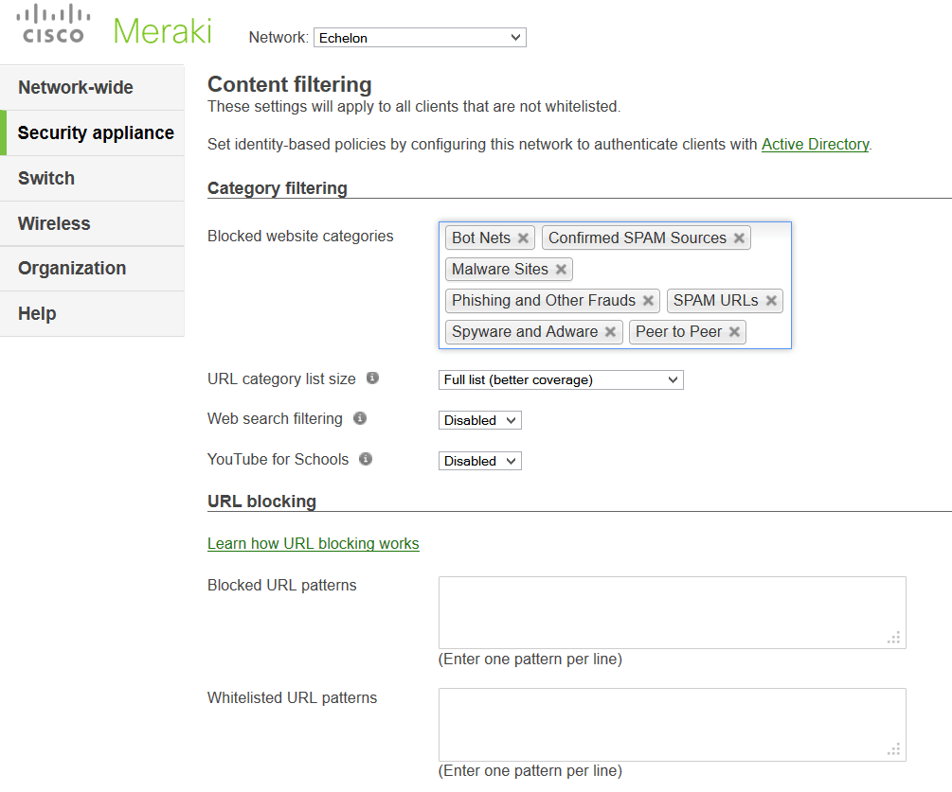Go to the Wireless section

[x=54, y=224]
